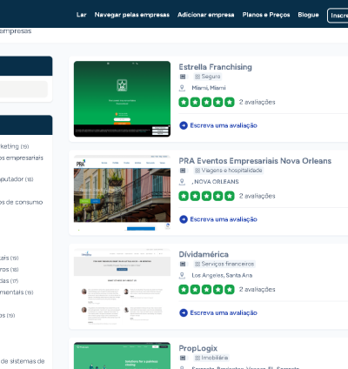Click the Miami, Miami location text
The image size is (348, 369).
[209, 88]
